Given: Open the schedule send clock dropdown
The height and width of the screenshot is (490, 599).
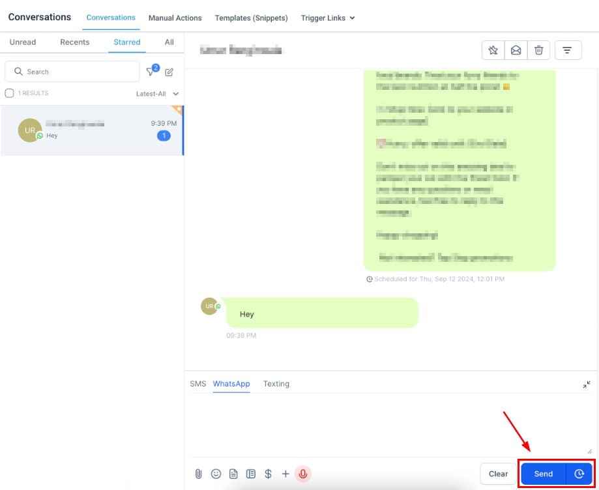Looking at the screenshot, I should click(x=579, y=474).
